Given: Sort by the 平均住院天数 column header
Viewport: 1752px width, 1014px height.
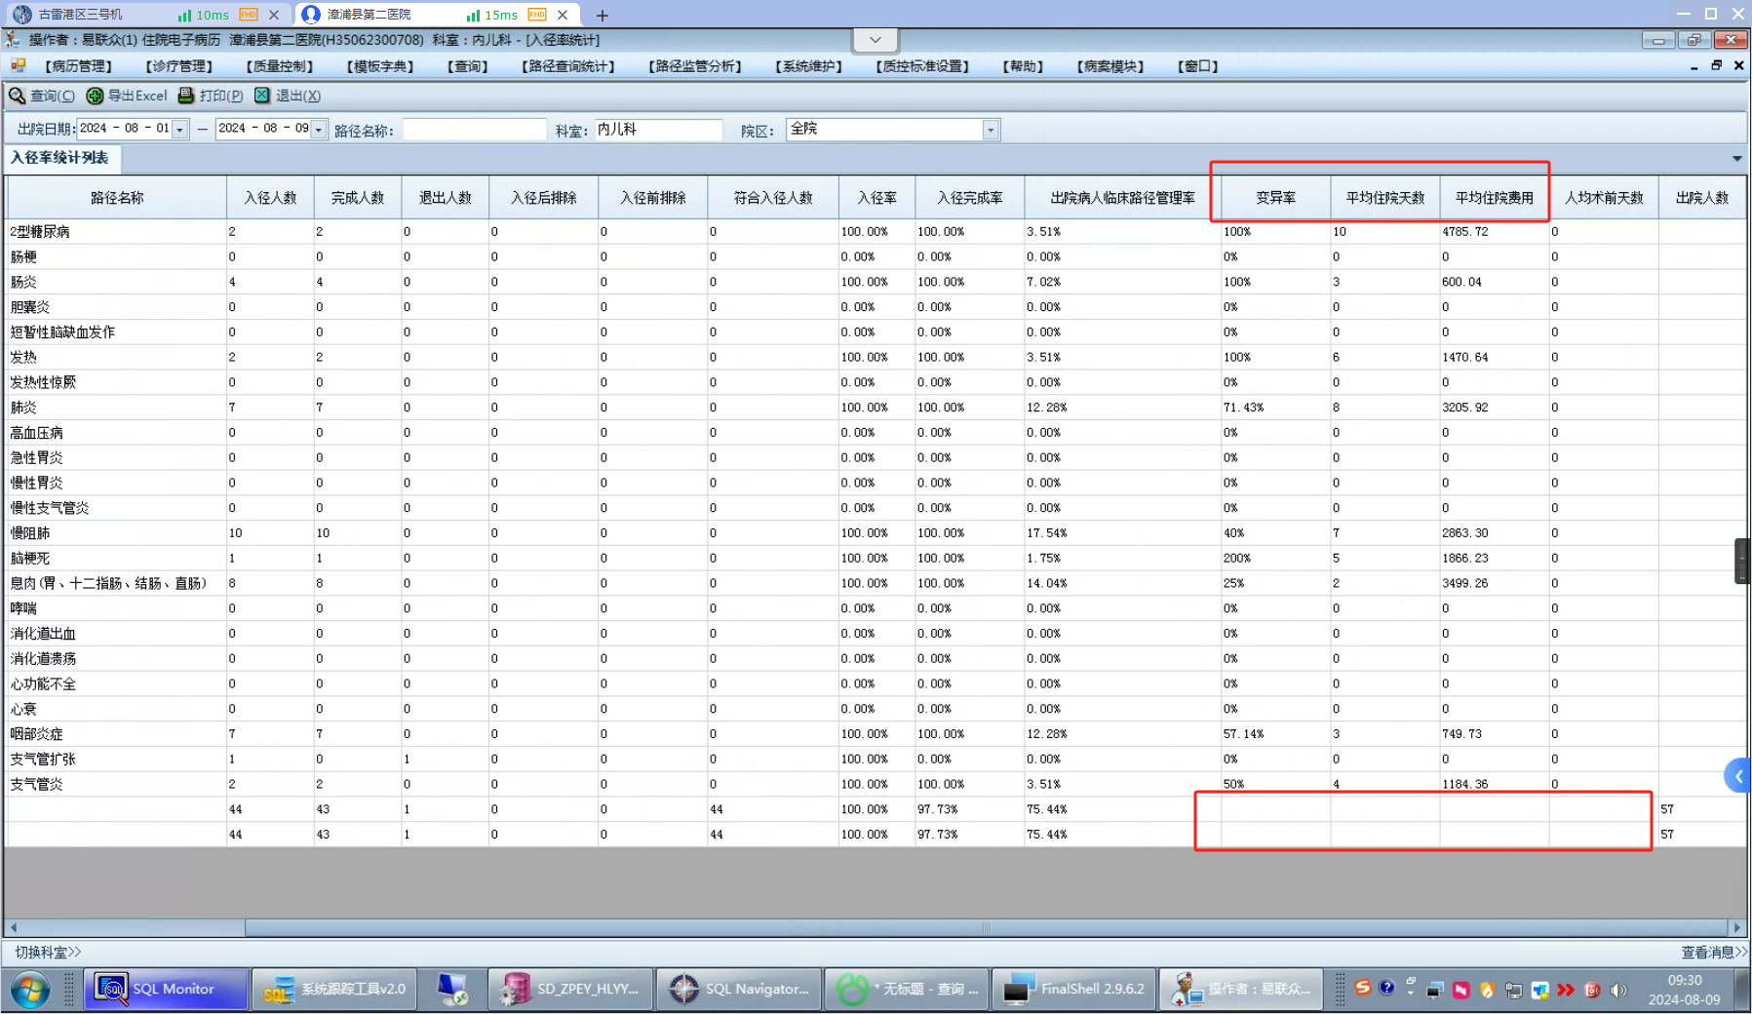Looking at the screenshot, I should click(1385, 198).
